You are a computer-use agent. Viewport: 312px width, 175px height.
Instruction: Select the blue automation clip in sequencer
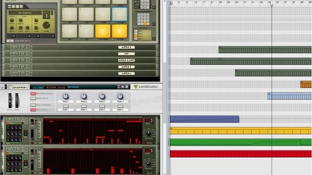click(205, 119)
